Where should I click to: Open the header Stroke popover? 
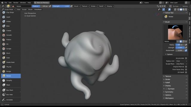pos(94,6)
